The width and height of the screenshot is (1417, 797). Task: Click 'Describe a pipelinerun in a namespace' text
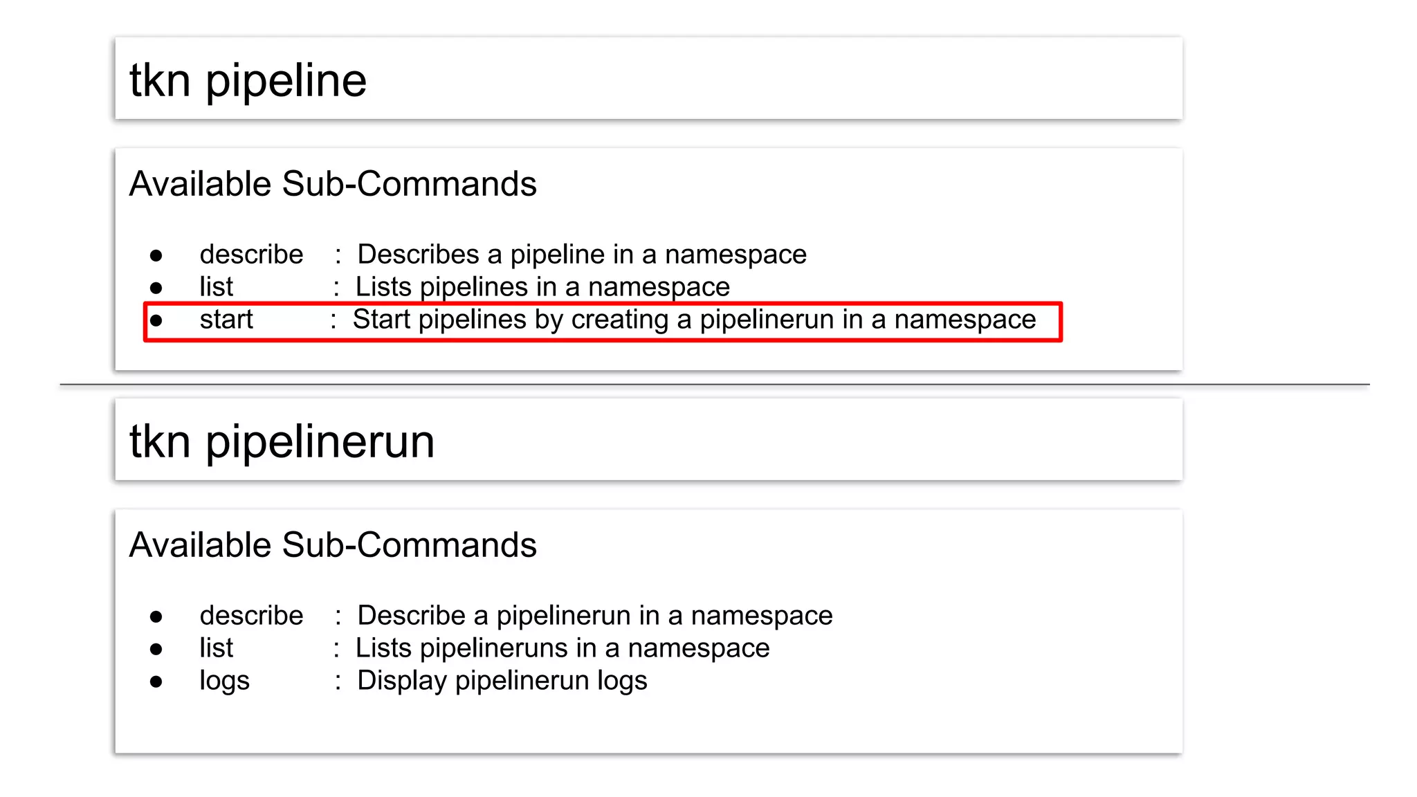pyautogui.click(x=594, y=616)
